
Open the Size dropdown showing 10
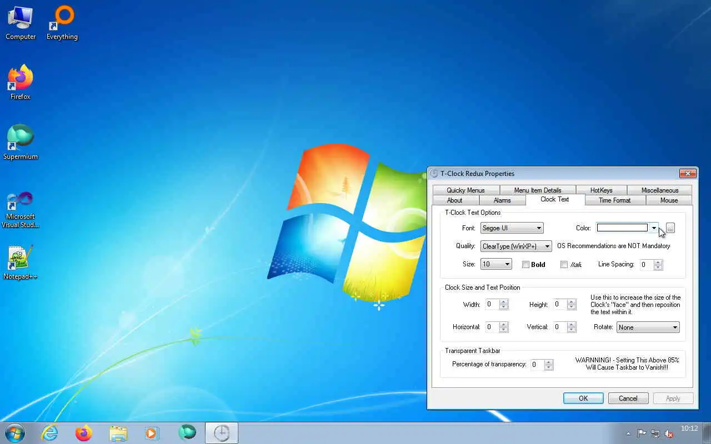496,264
